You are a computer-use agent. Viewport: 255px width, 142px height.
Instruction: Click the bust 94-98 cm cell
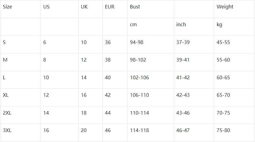click(x=137, y=42)
